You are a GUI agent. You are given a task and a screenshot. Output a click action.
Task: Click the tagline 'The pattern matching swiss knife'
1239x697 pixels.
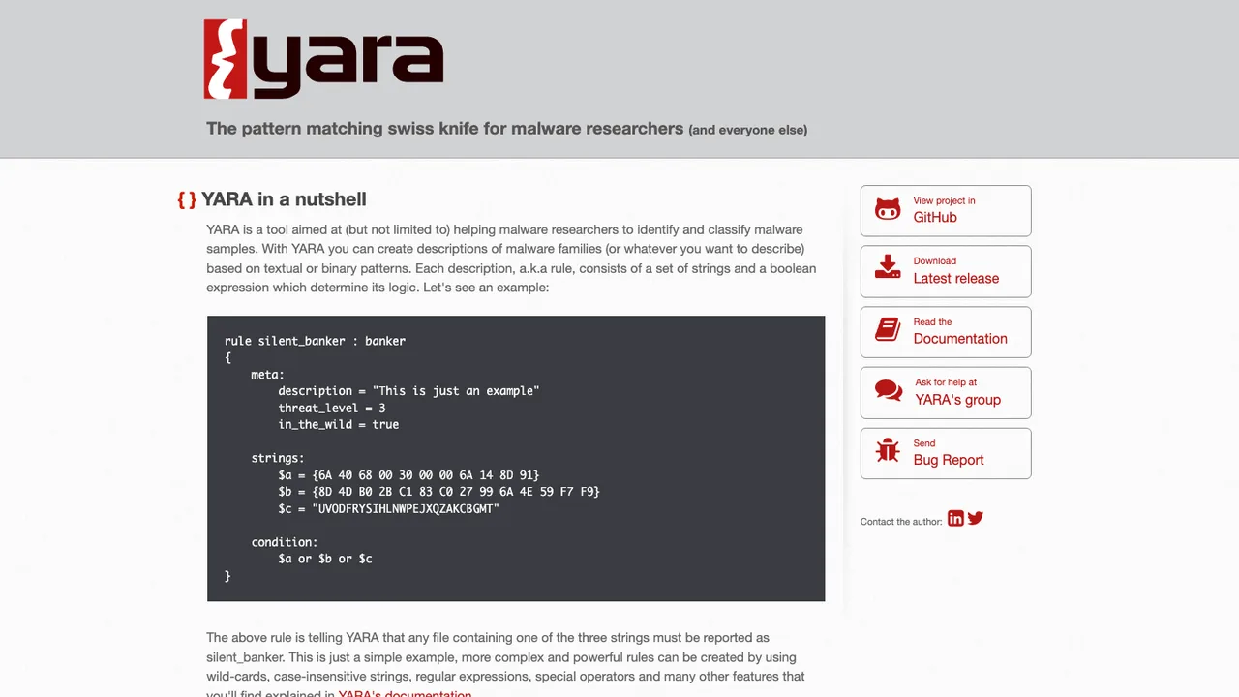[x=444, y=129]
